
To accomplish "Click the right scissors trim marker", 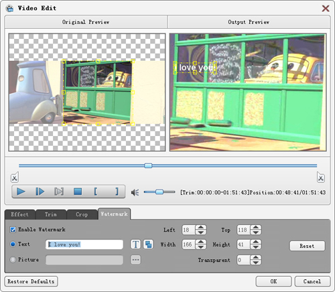I will pyautogui.click(x=321, y=177).
